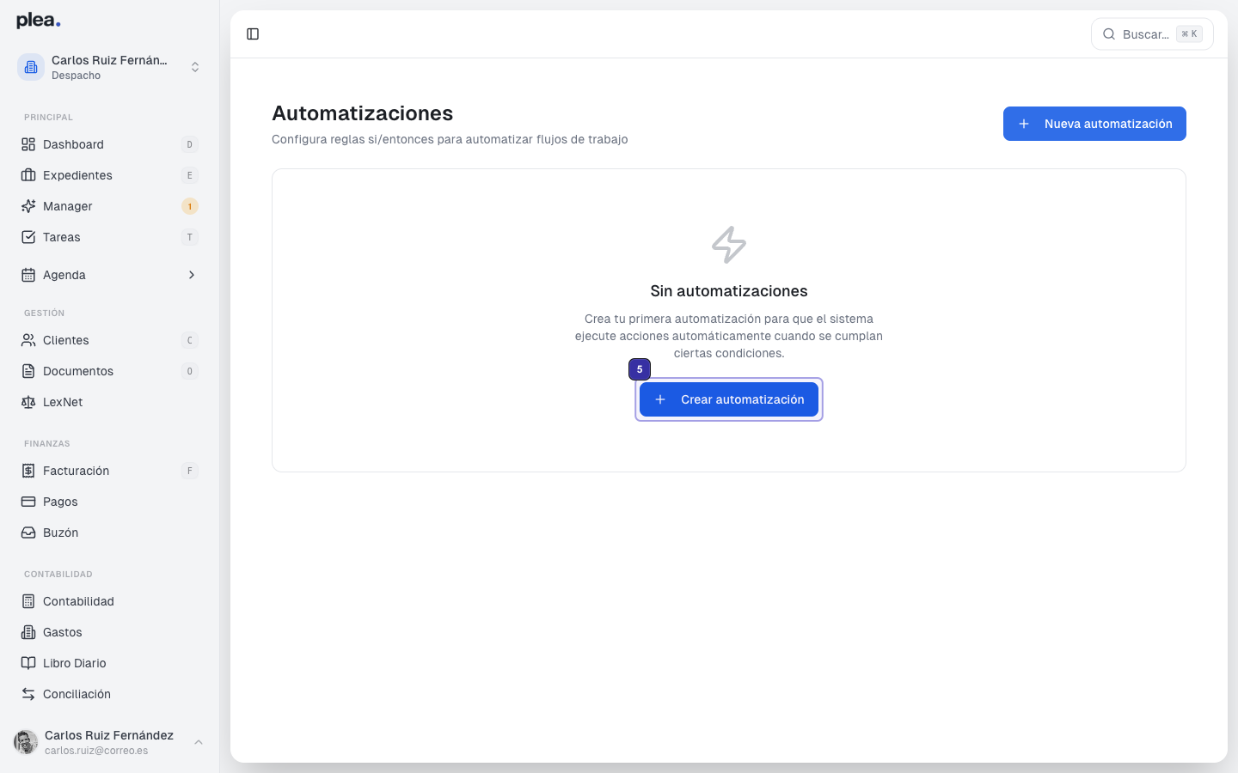Image resolution: width=1238 pixels, height=773 pixels.
Task: Open the Conciliación arrows icon
Action: tap(28, 694)
